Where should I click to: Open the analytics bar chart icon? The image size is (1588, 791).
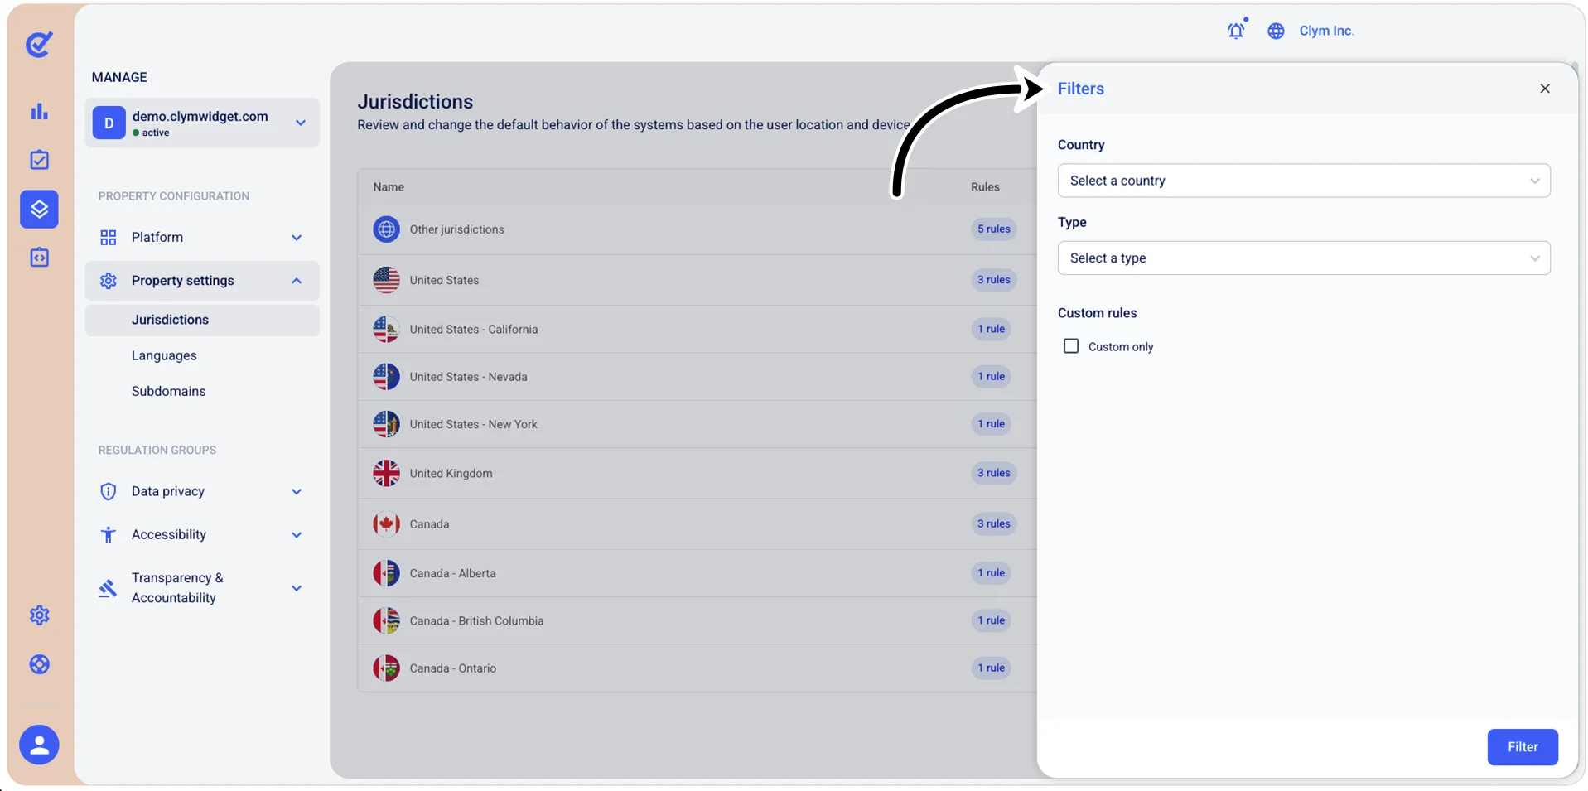pyautogui.click(x=39, y=111)
